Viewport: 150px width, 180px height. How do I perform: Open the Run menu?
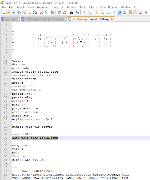(x=103, y=8)
